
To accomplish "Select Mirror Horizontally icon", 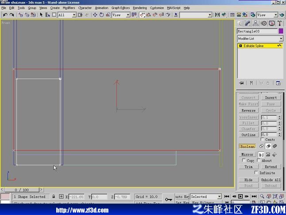I will click(261, 155).
